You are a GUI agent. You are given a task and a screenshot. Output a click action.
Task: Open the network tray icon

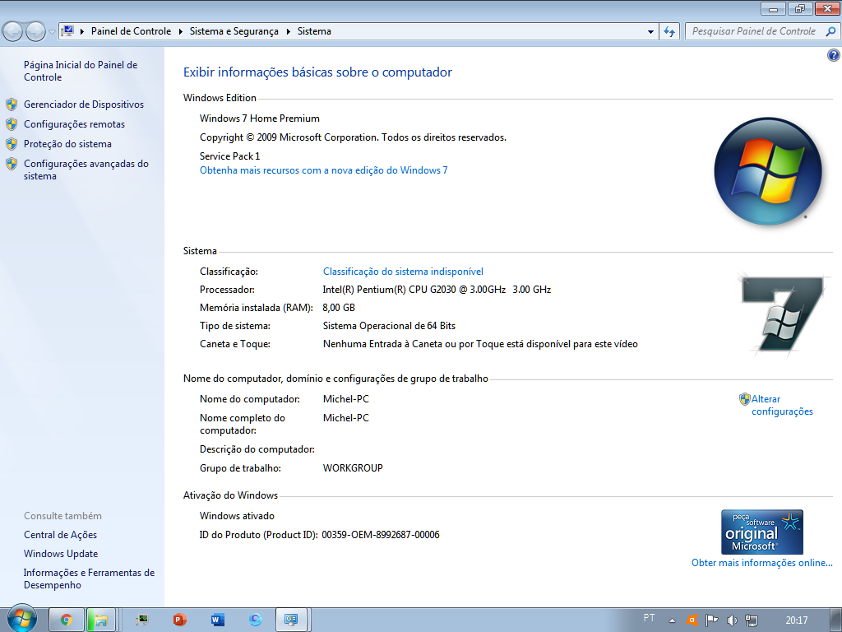coord(752,620)
